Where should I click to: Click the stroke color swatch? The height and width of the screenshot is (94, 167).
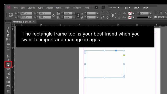[130, 17]
